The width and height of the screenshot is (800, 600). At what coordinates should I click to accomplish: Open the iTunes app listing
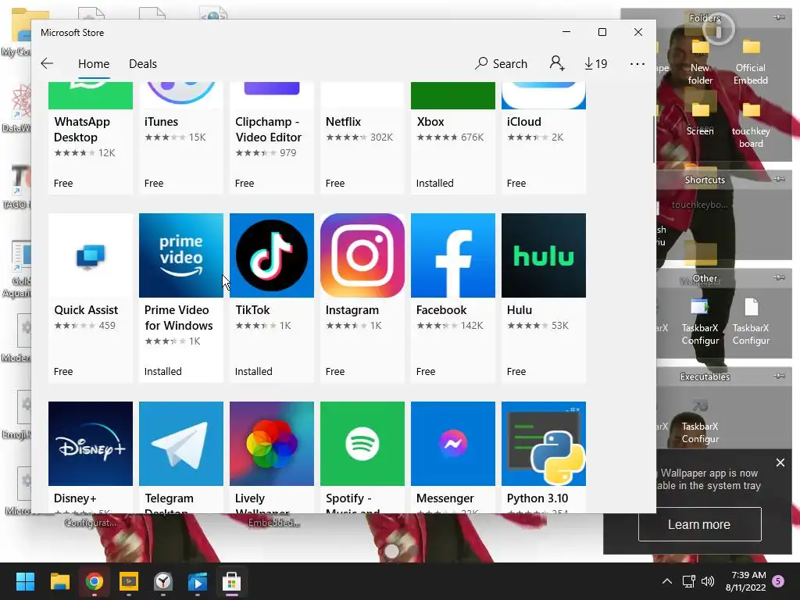click(181, 137)
